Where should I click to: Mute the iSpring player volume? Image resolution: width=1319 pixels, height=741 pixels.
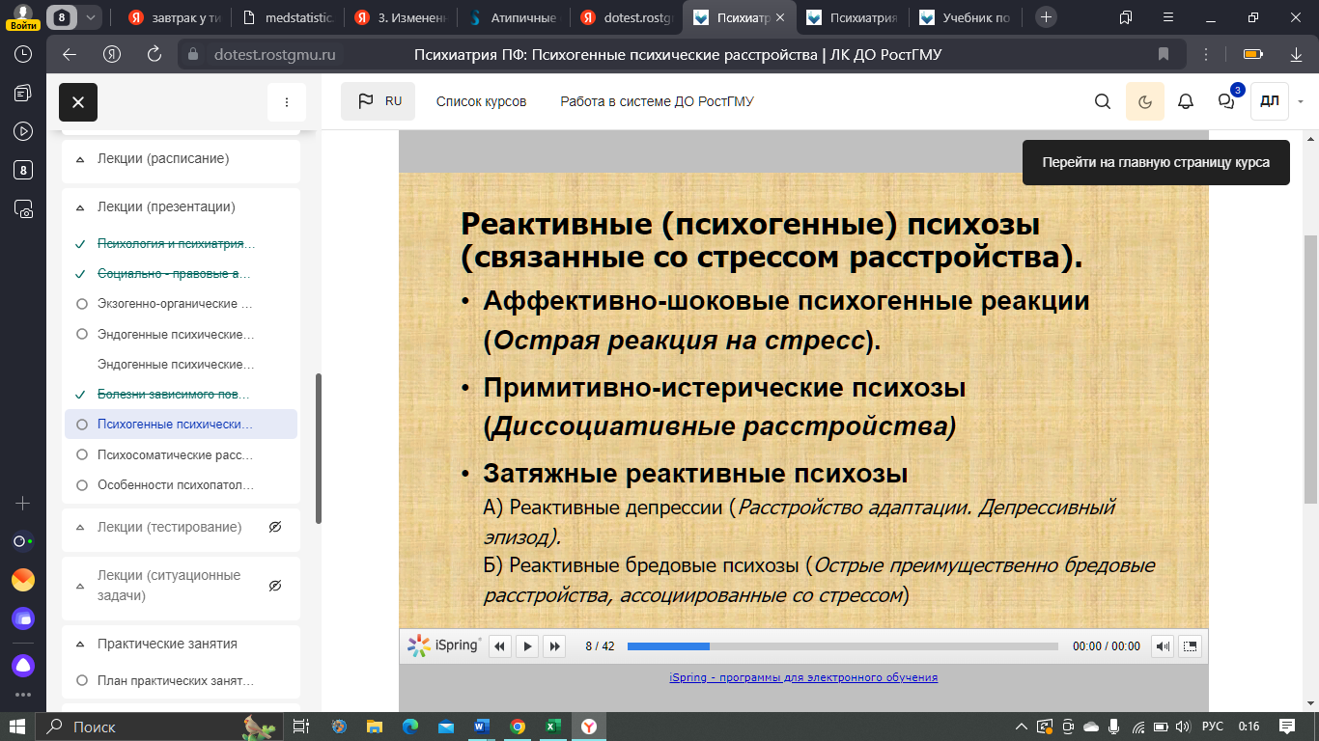tap(1164, 646)
